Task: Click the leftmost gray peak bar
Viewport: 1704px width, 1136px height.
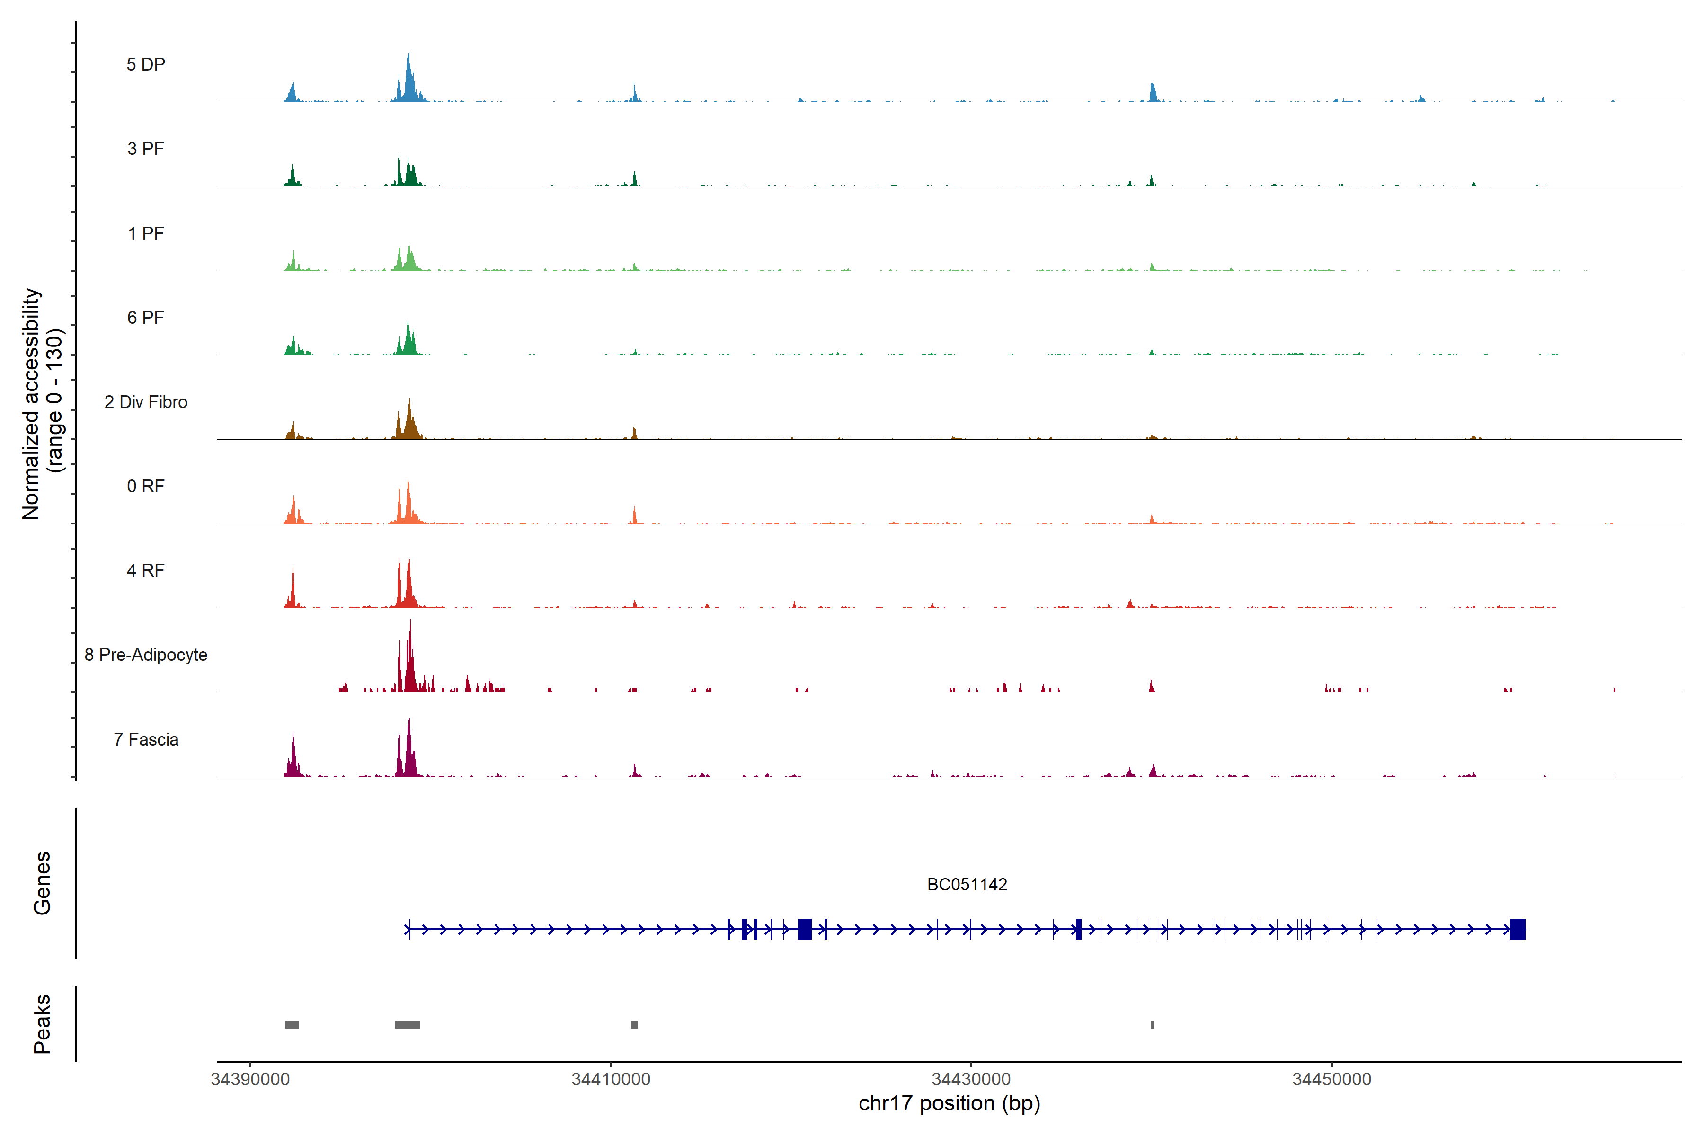Action: click(x=292, y=1024)
